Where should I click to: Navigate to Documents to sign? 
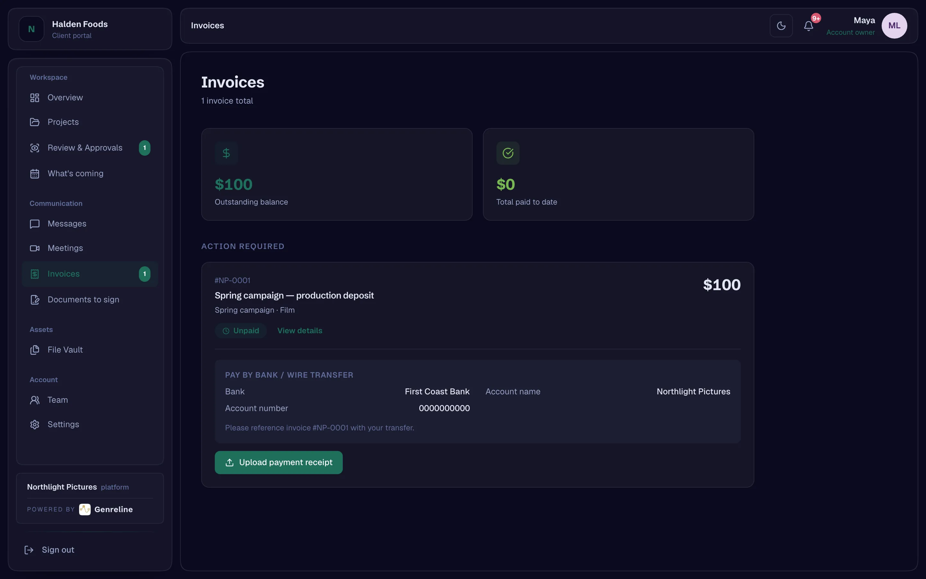tap(90, 299)
